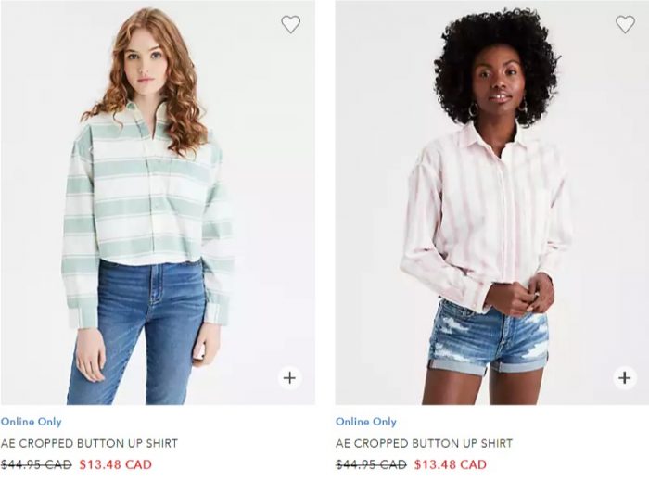
Task: Favorite the green striped shirt with heart icon
Action: (x=290, y=24)
